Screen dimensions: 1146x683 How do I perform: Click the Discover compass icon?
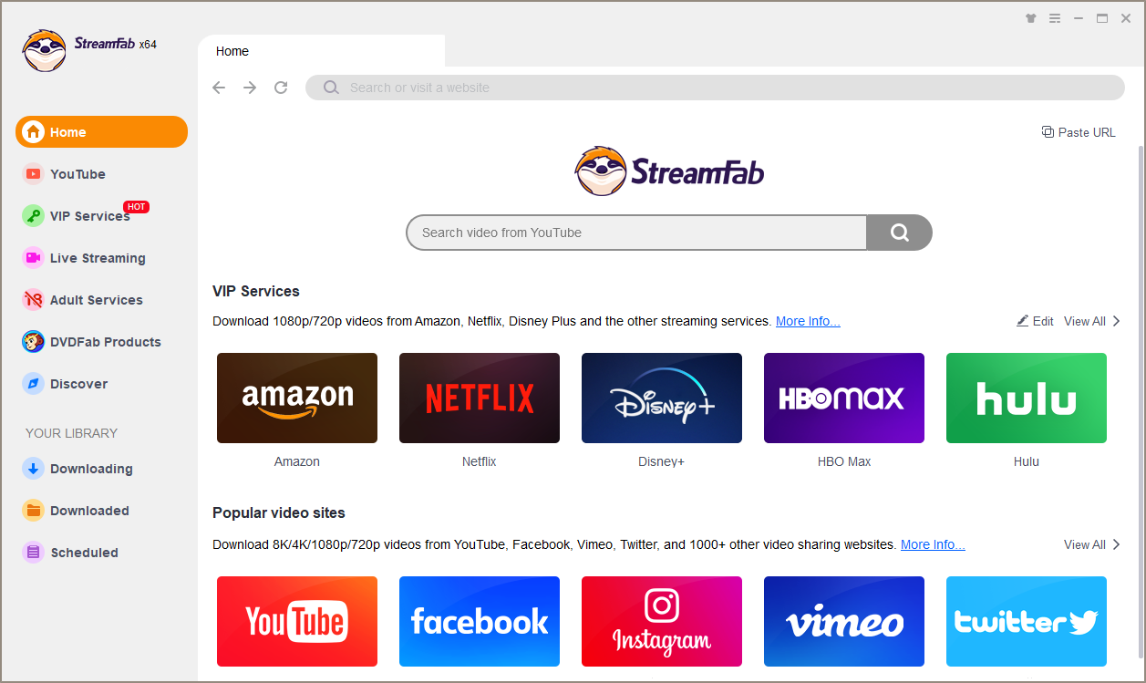33,384
